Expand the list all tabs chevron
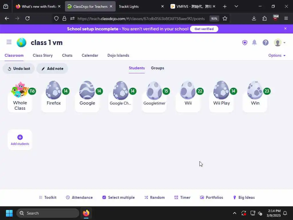Image resolution: width=293 pixels, height=220 pixels. click(x=236, y=6)
